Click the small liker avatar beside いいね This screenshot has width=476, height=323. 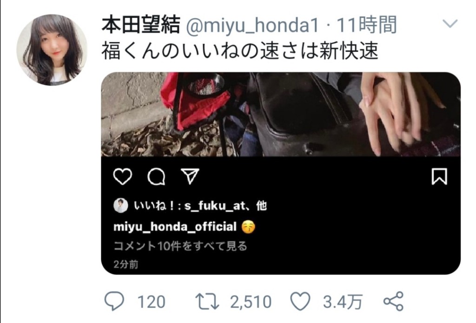[120, 206]
